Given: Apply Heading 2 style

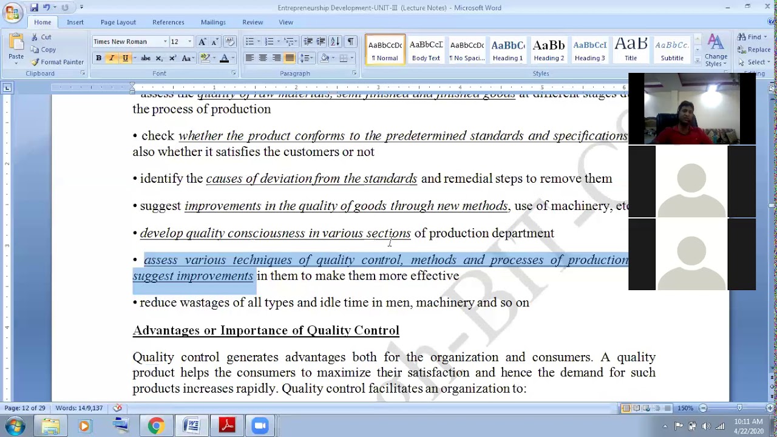Looking at the screenshot, I should [x=549, y=50].
